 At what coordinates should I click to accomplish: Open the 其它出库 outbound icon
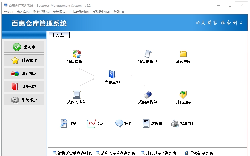click(183, 97)
